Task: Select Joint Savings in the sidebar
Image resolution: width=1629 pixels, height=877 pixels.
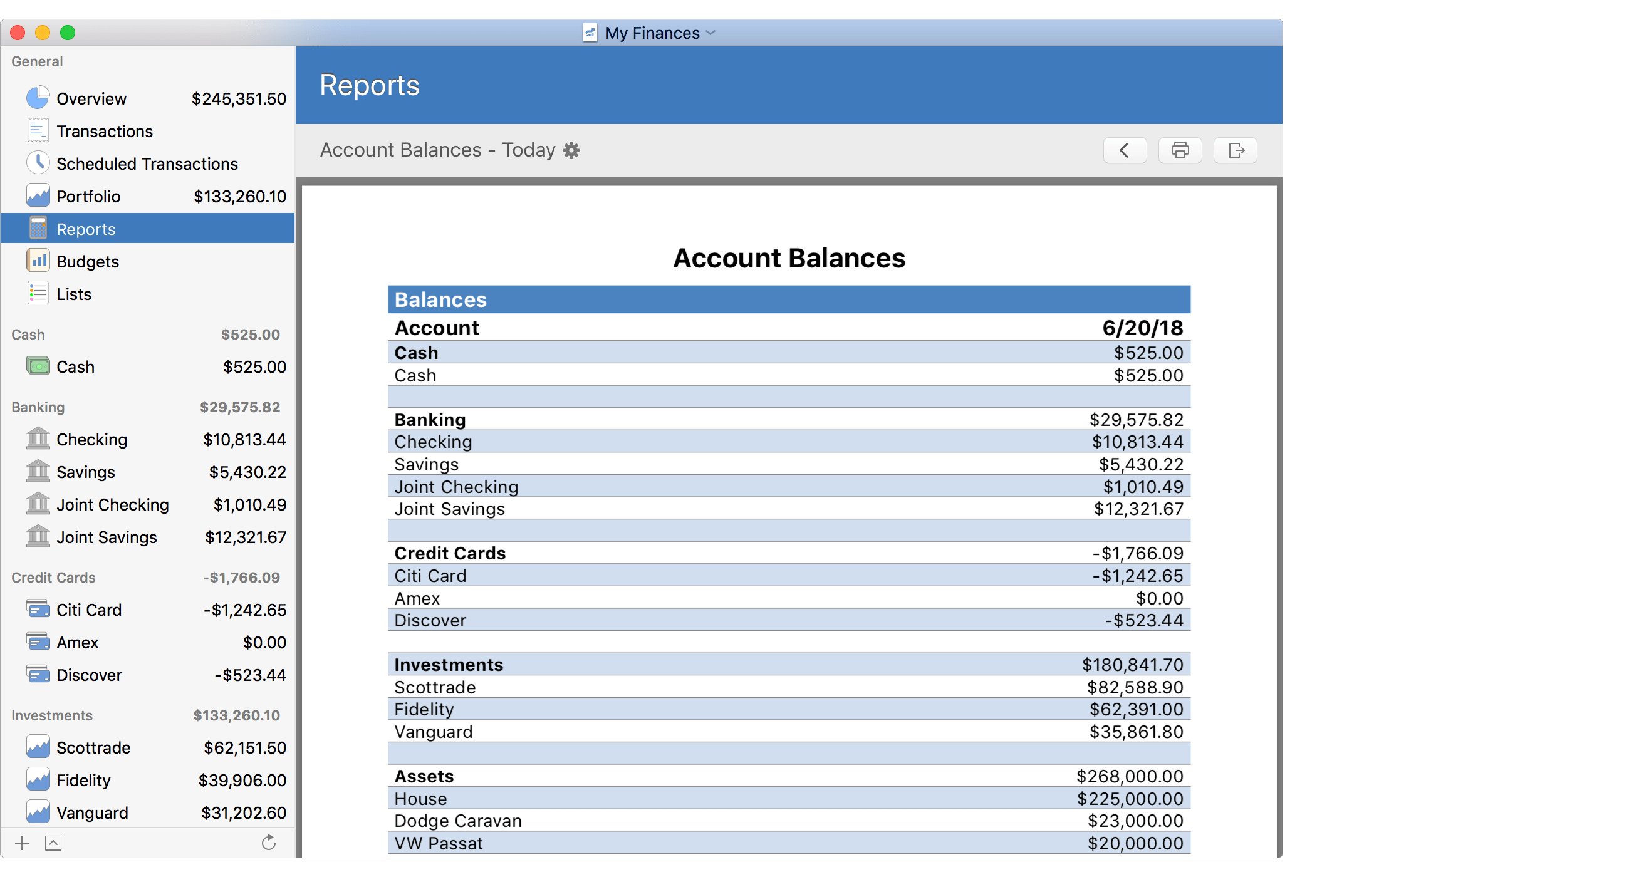Action: [107, 537]
